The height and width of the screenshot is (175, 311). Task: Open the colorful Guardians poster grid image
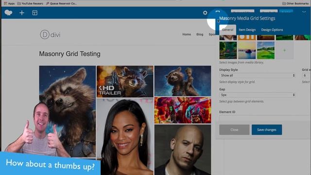tap(183, 110)
